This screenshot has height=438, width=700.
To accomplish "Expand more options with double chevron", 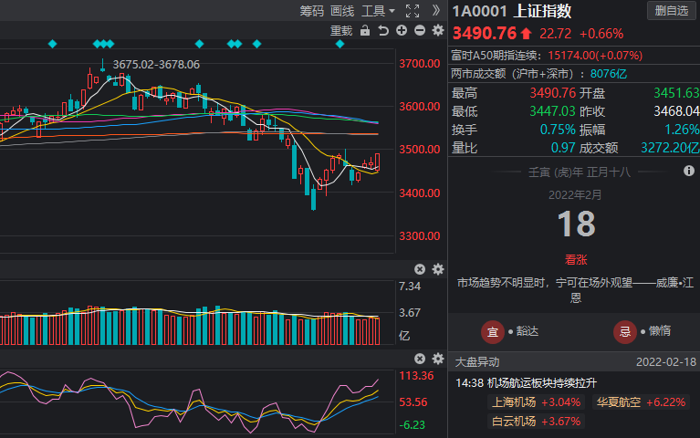I will (436, 11).
